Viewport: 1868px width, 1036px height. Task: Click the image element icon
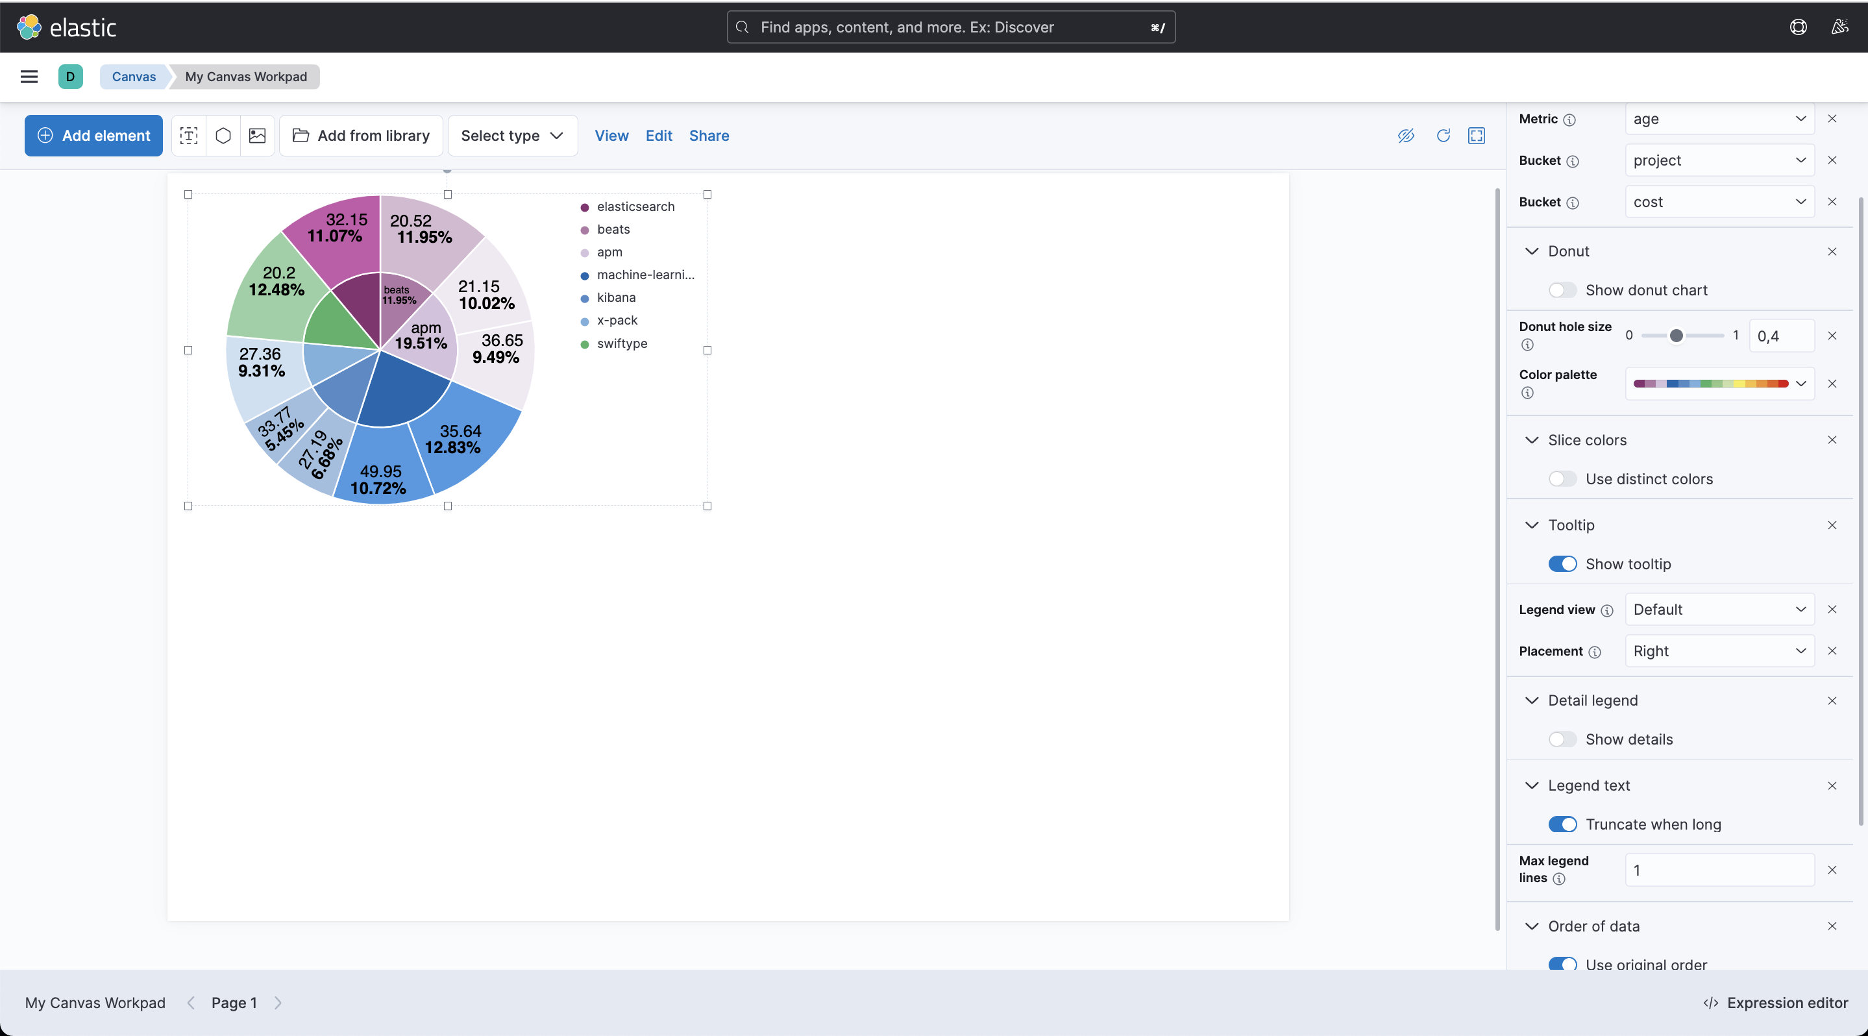click(x=258, y=136)
